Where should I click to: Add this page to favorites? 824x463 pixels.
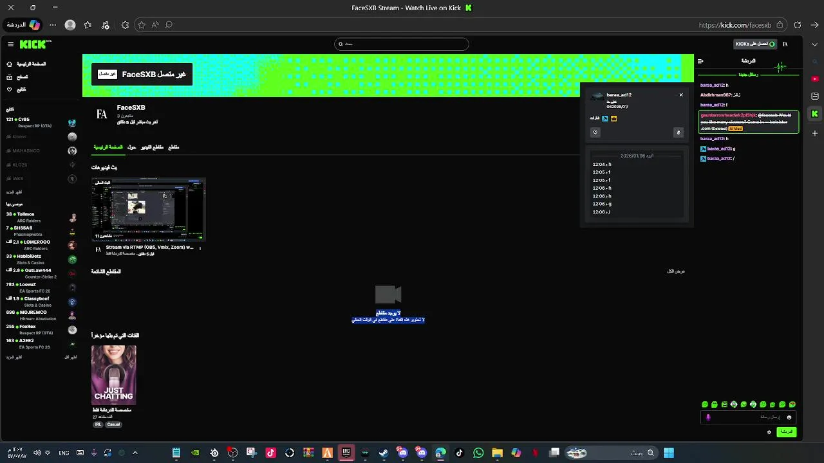point(142,25)
